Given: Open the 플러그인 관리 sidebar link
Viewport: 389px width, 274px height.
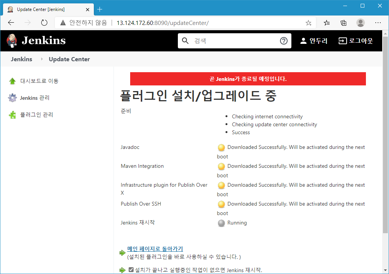Looking at the screenshot, I should coord(36,115).
